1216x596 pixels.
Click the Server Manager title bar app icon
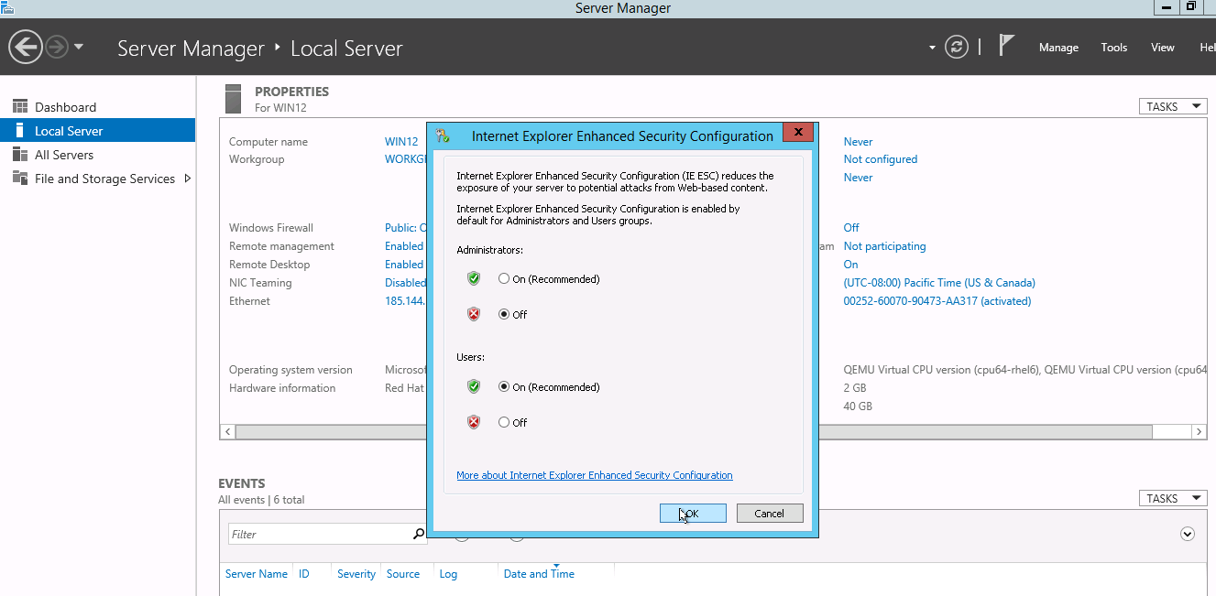point(5,6)
